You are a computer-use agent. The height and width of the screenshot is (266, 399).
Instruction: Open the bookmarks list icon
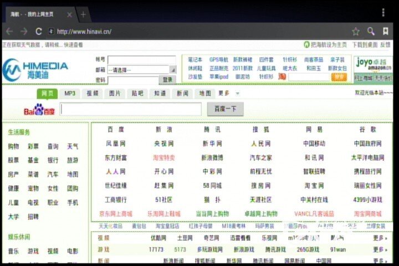click(386, 31)
